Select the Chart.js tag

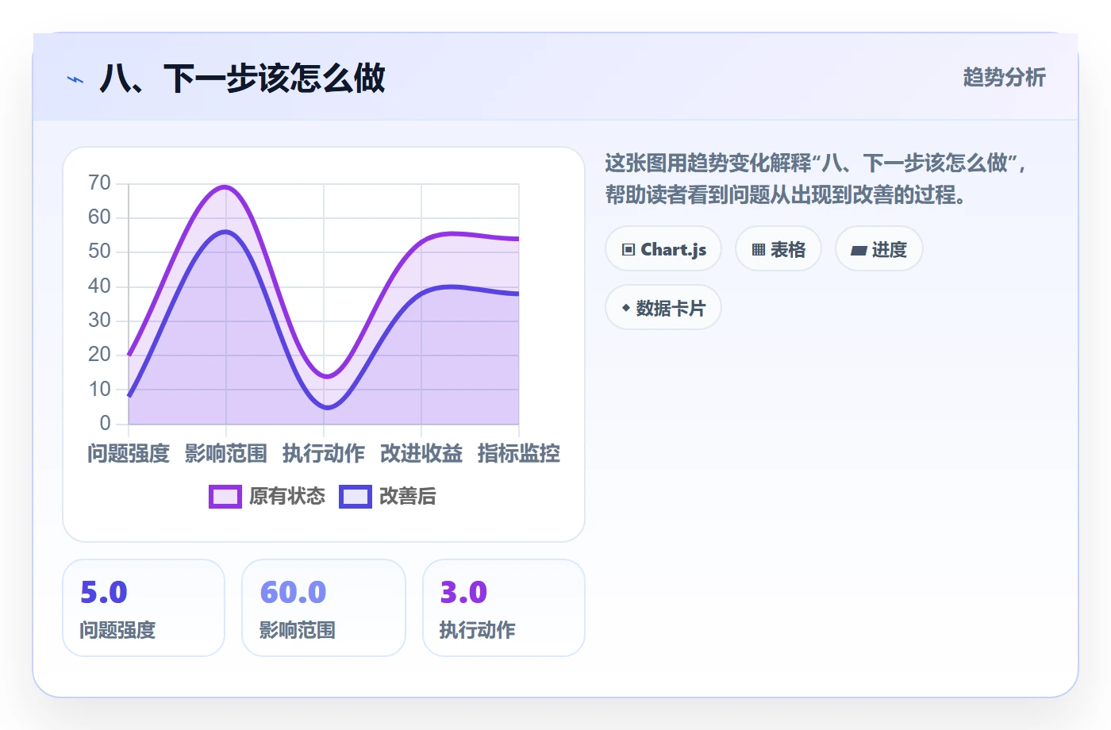tap(663, 249)
